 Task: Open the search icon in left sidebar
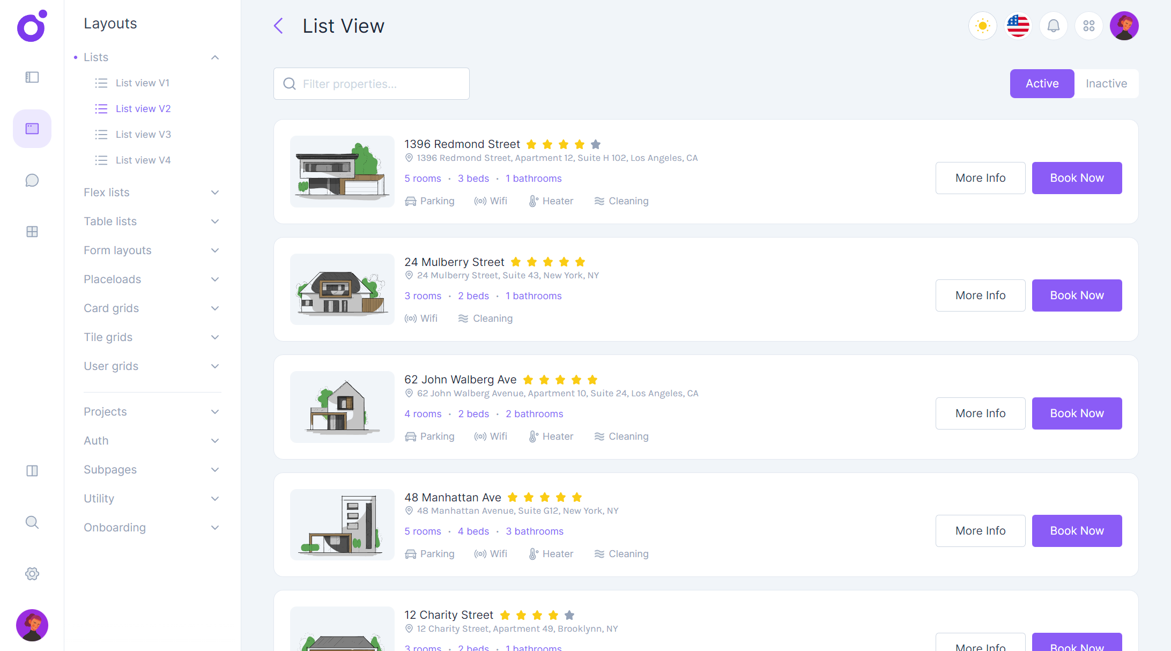(x=32, y=522)
